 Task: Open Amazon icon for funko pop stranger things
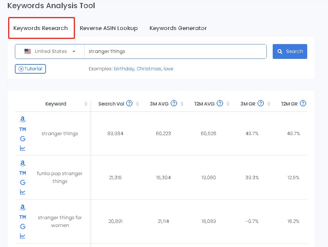click(23, 163)
